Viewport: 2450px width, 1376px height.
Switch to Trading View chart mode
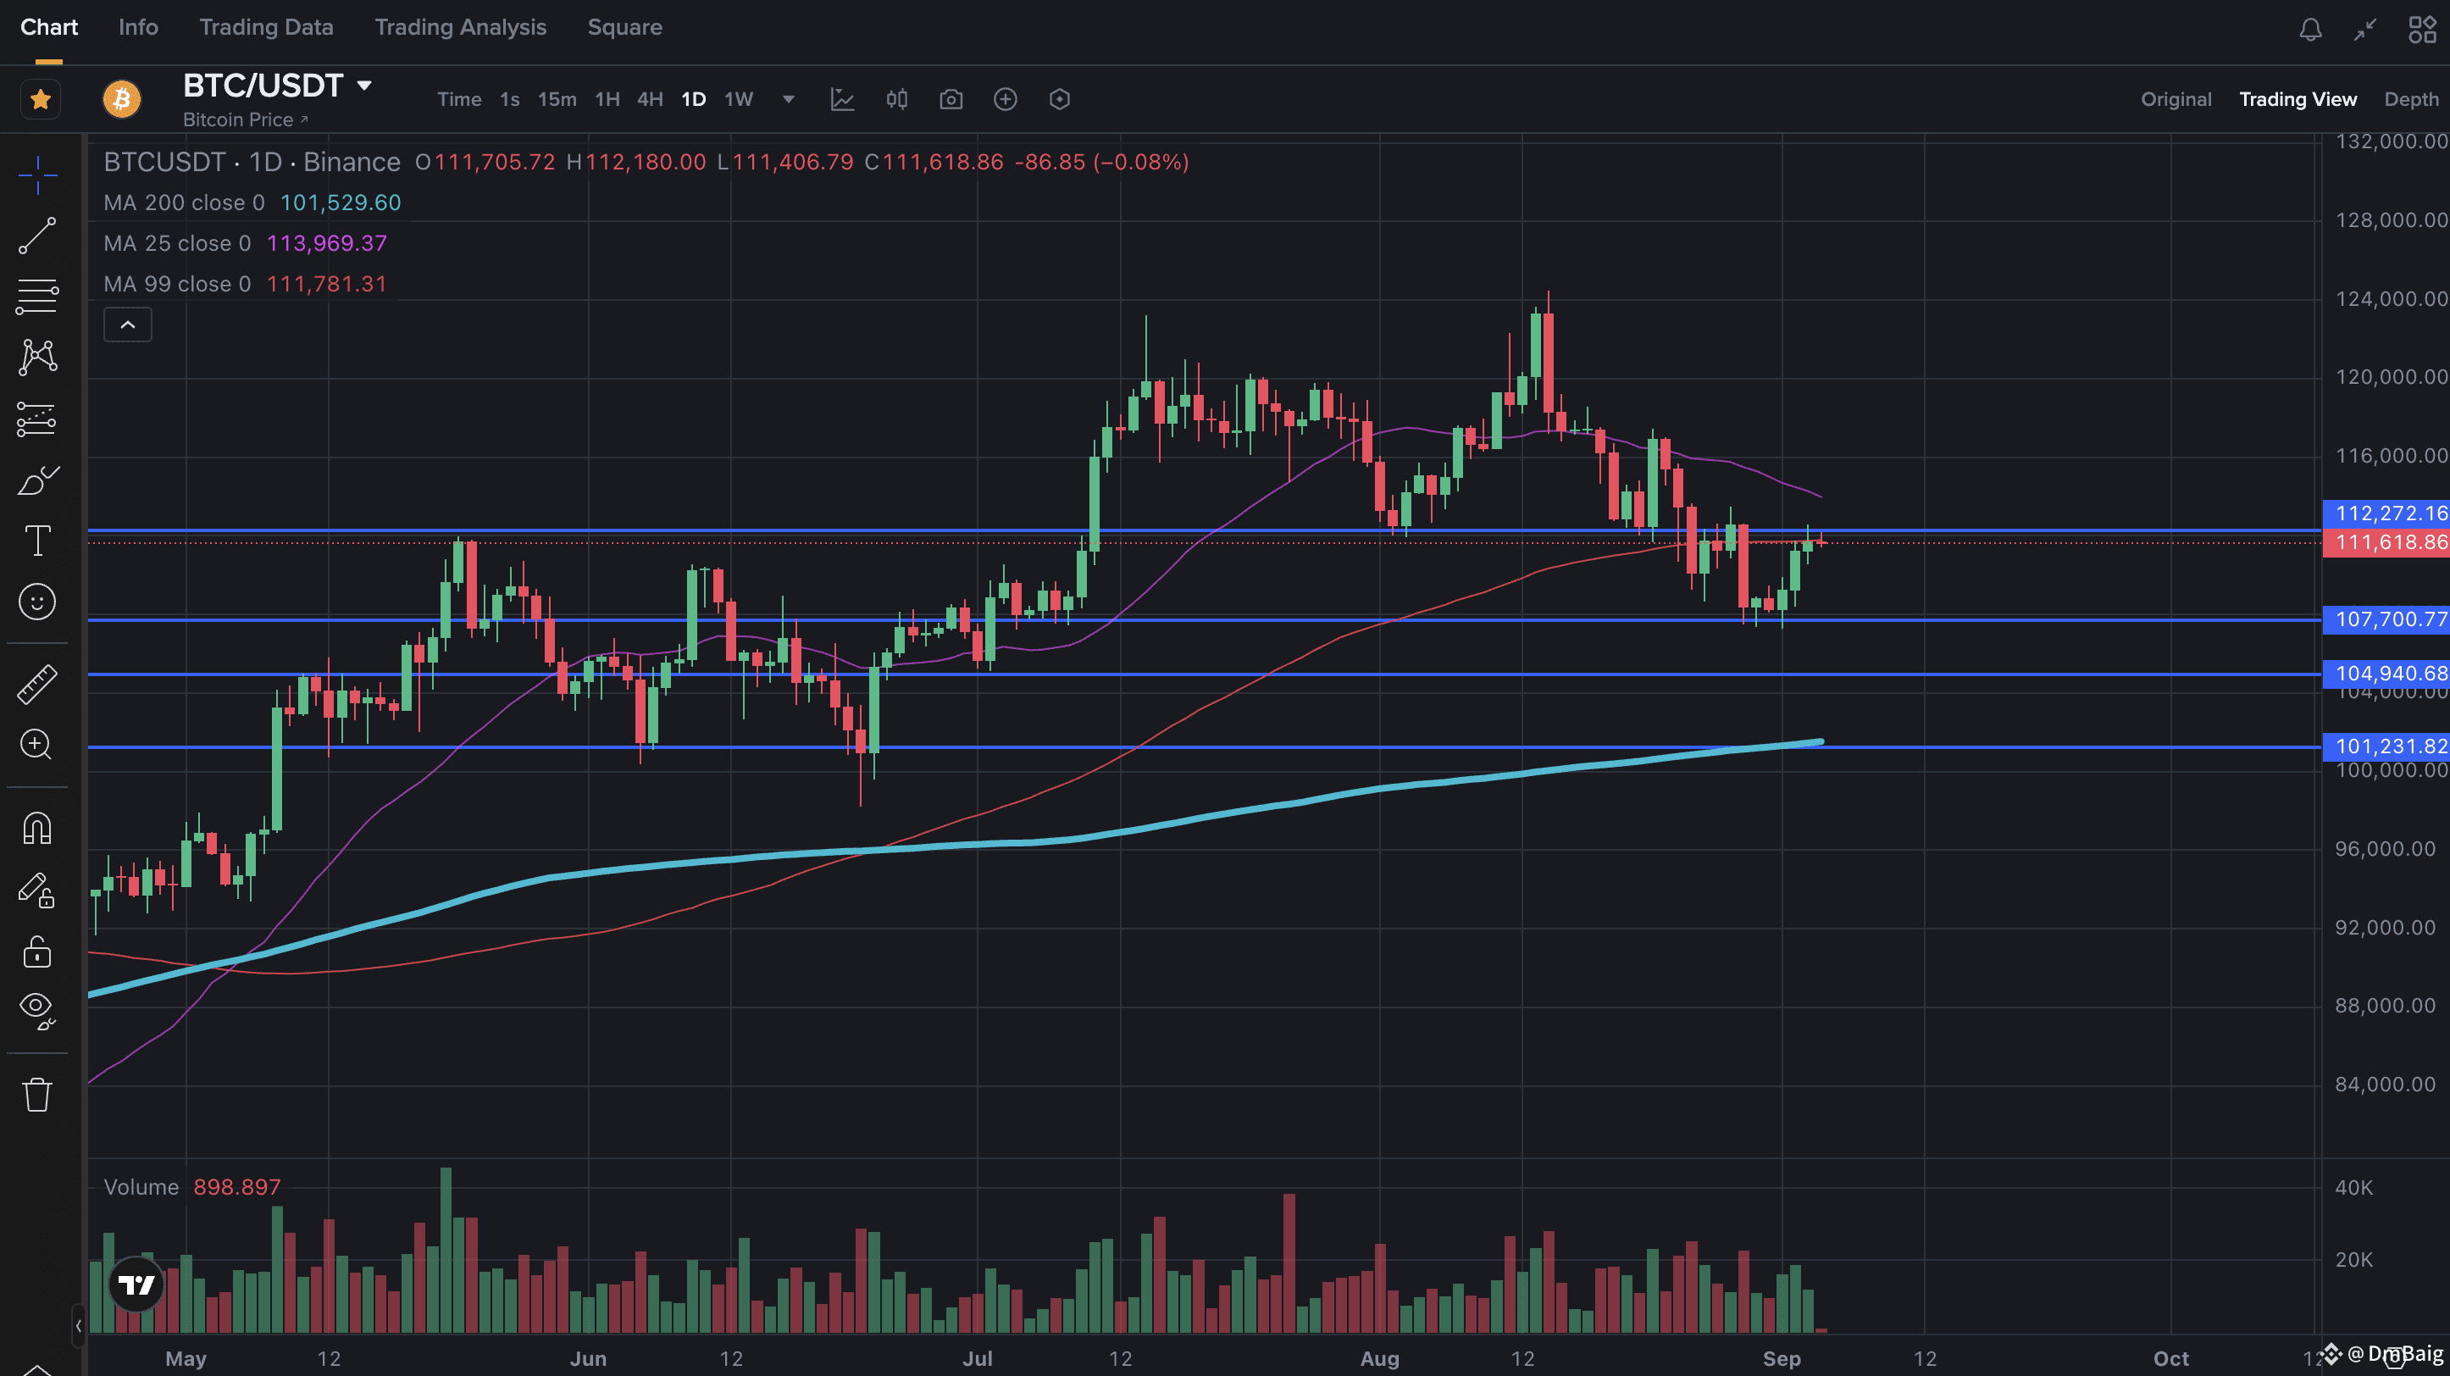tap(2298, 99)
